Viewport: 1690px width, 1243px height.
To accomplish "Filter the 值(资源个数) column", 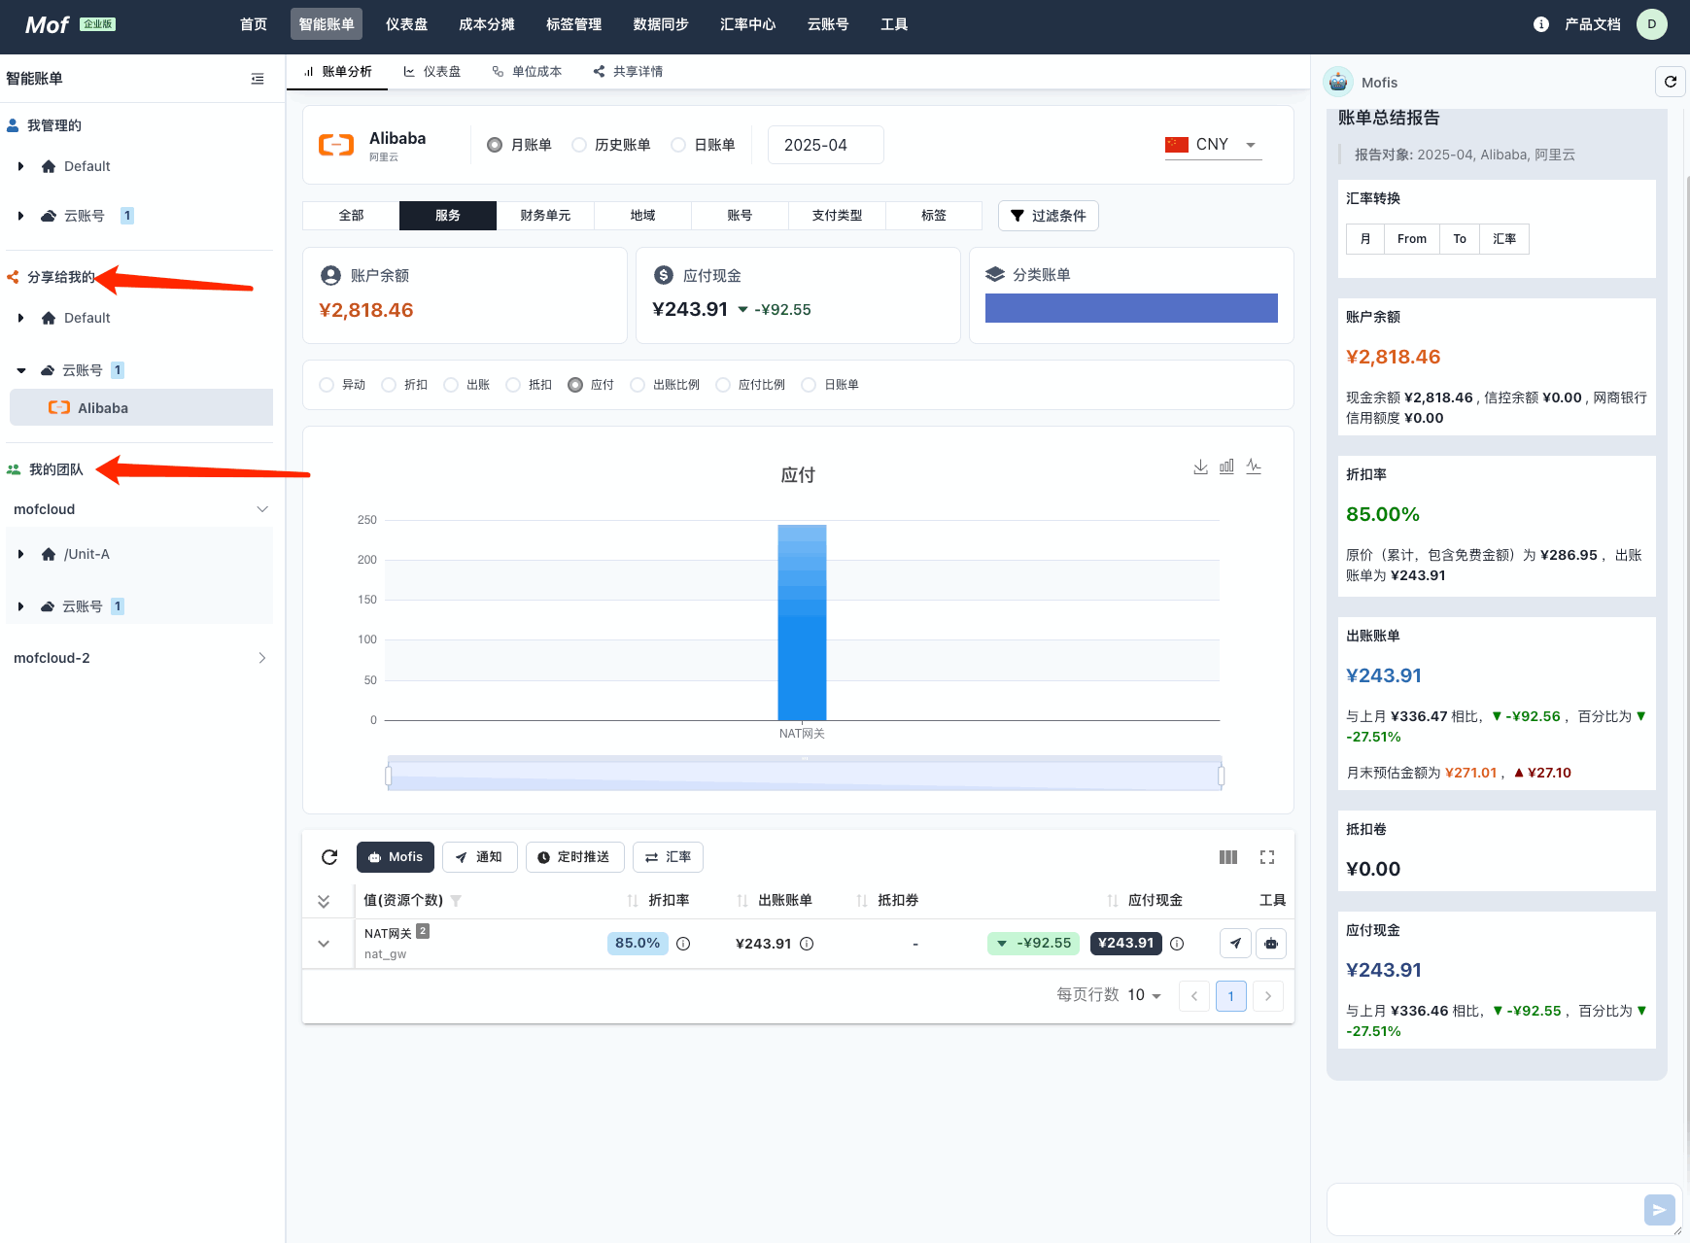I will (x=456, y=901).
